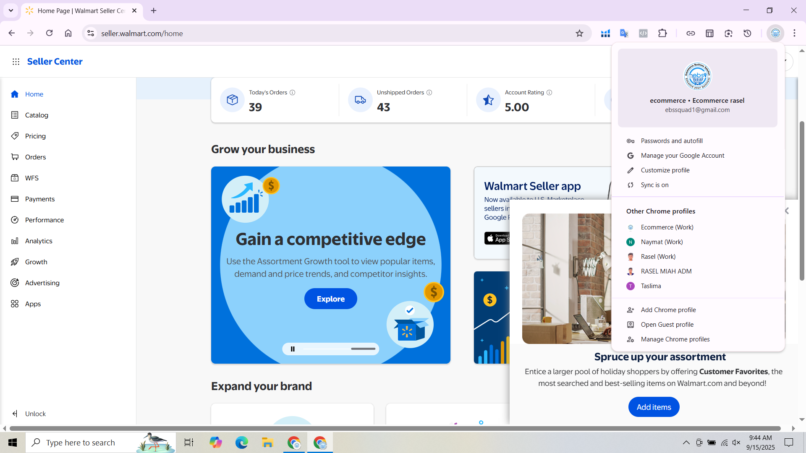This screenshot has width=806, height=453.
Task: Open Copilot from the taskbar
Action: pos(216,443)
